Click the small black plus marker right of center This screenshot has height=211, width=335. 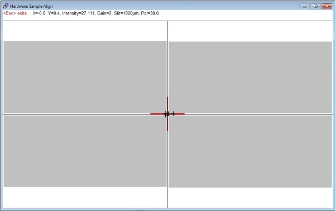pyautogui.click(x=173, y=114)
